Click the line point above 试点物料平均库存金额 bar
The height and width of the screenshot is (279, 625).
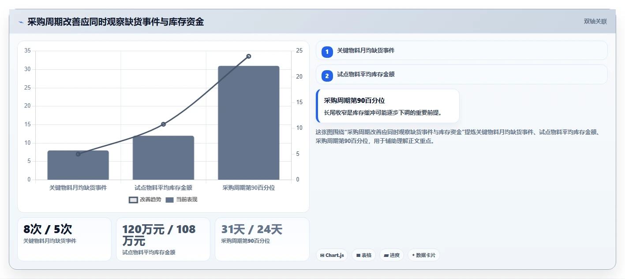tap(163, 124)
